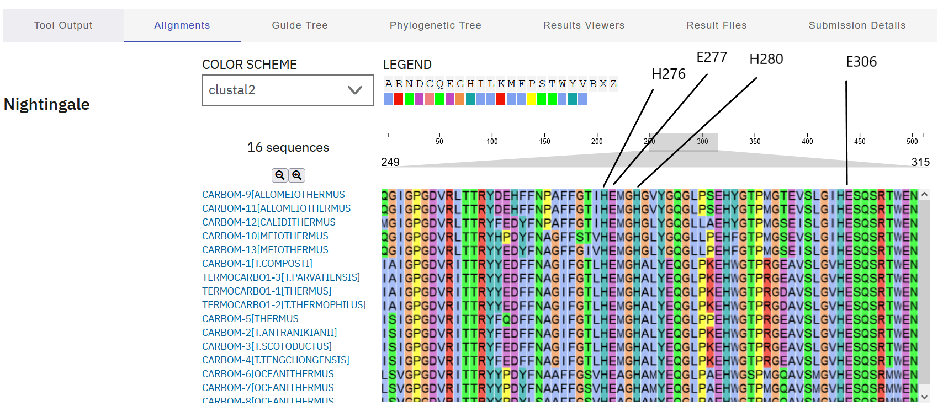Click the letter B in the legend

(x=593, y=84)
